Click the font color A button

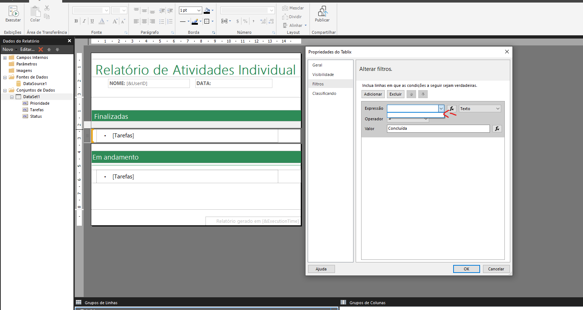click(102, 21)
